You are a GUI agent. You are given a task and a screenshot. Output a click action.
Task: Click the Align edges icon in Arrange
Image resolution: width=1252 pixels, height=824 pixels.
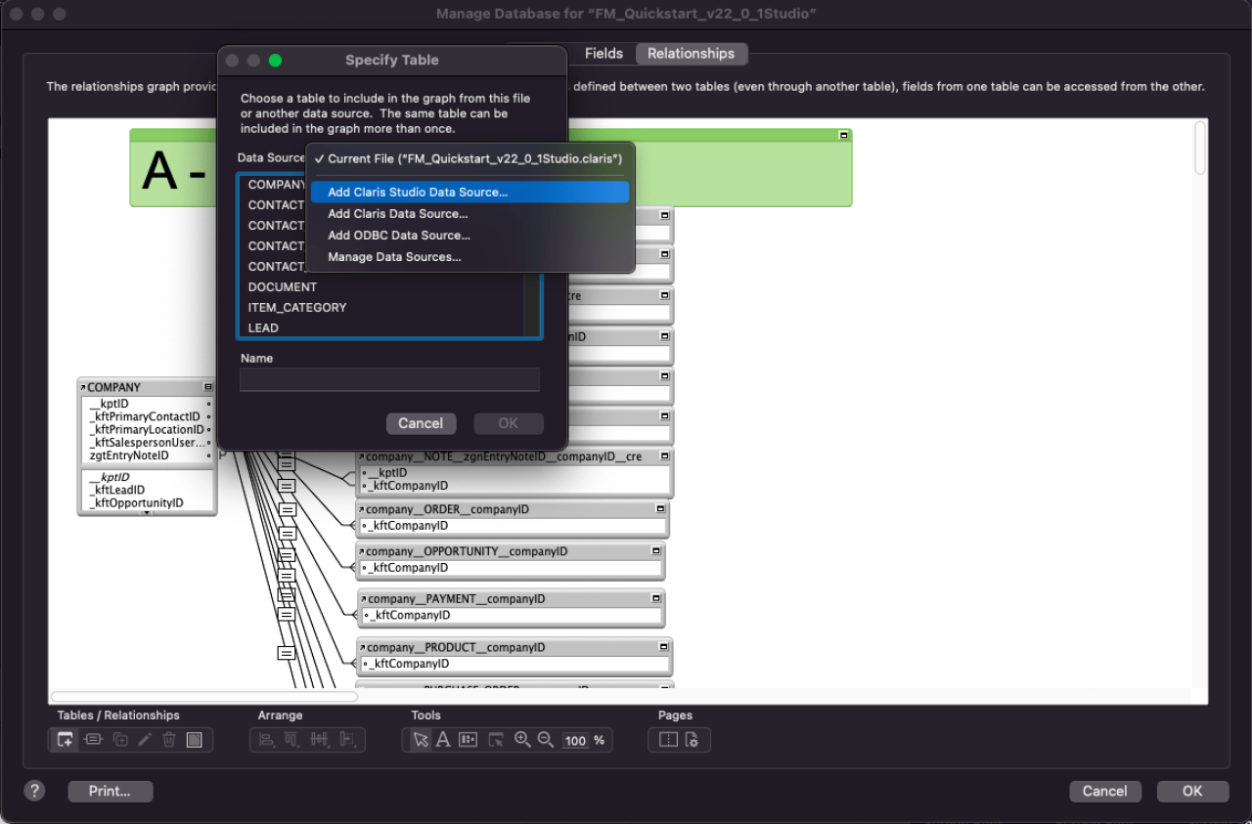[266, 740]
